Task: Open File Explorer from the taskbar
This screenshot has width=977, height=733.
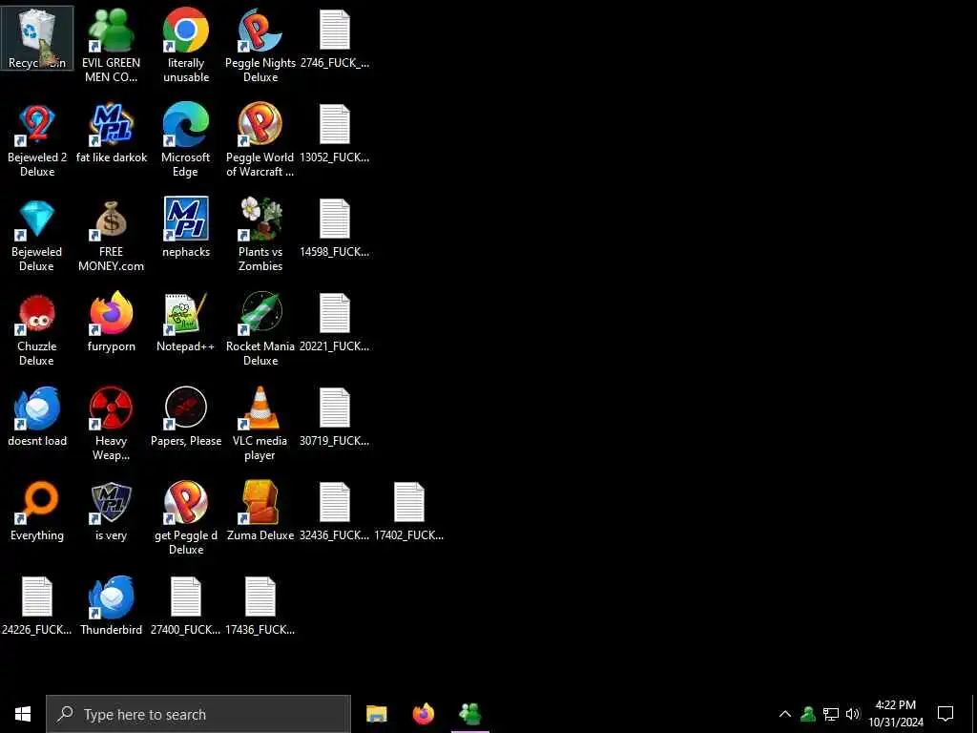Action: [376, 714]
